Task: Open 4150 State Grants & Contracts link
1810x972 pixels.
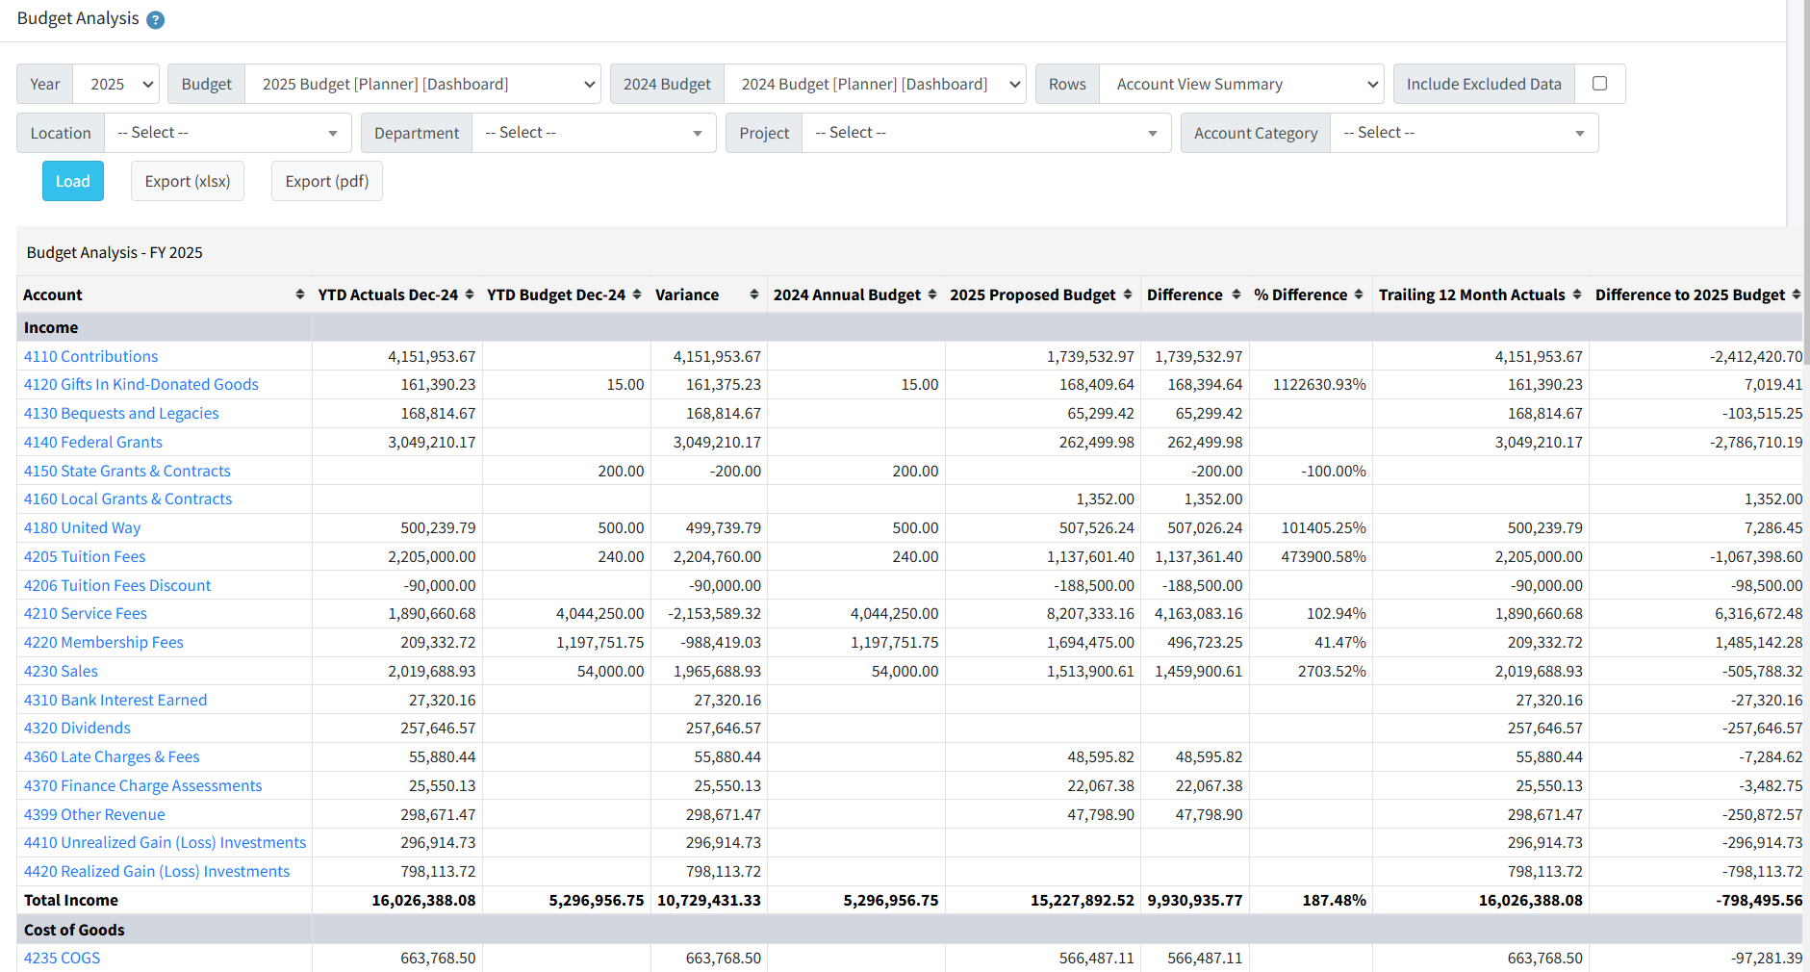Action: (x=127, y=471)
